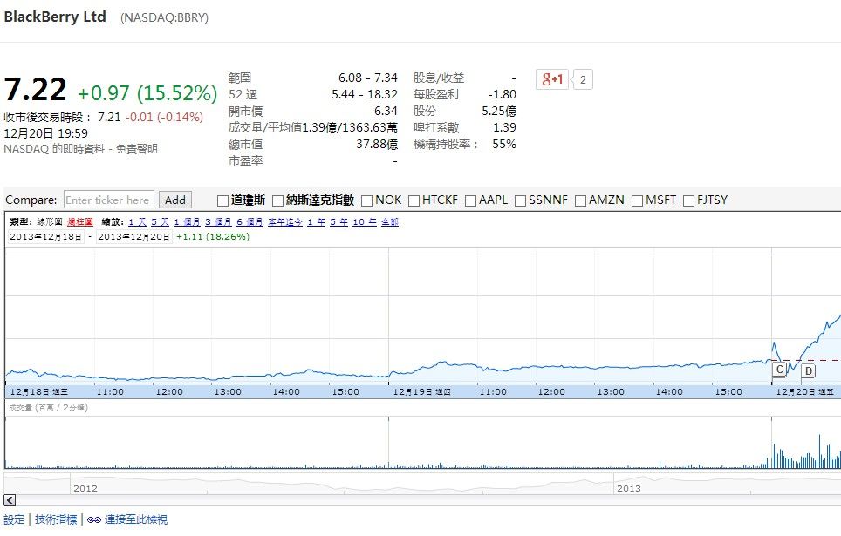Zoom chart to 5 年 (5 years)
Screen dimensions: 841x536
click(x=339, y=222)
